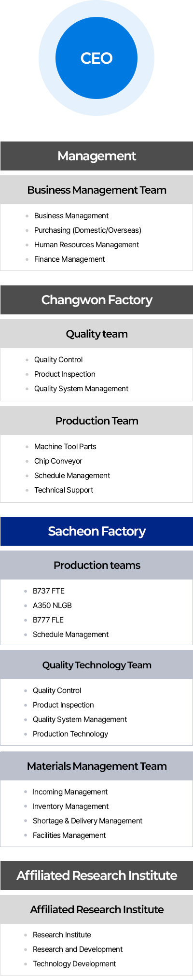Select the Management header
The image size is (193, 976).
coord(96,156)
